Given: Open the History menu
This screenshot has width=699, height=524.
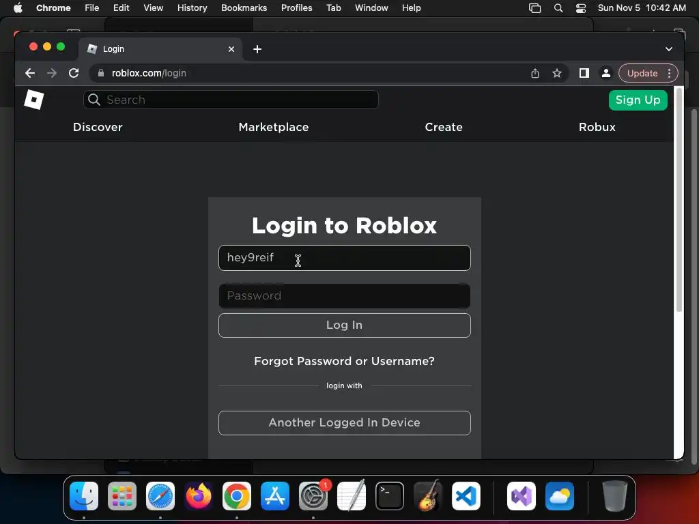Looking at the screenshot, I should coord(192,8).
